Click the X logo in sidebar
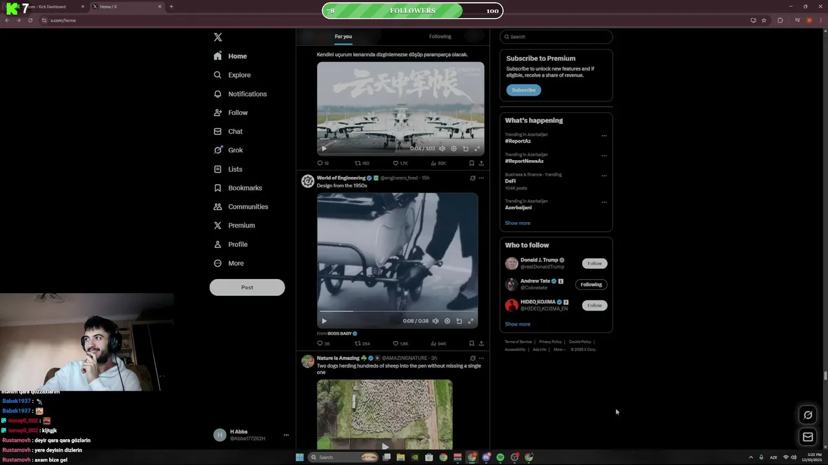This screenshot has height=465, width=828. (x=218, y=37)
